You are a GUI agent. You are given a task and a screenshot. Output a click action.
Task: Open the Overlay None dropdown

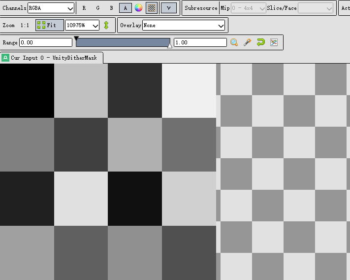[x=184, y=25]
